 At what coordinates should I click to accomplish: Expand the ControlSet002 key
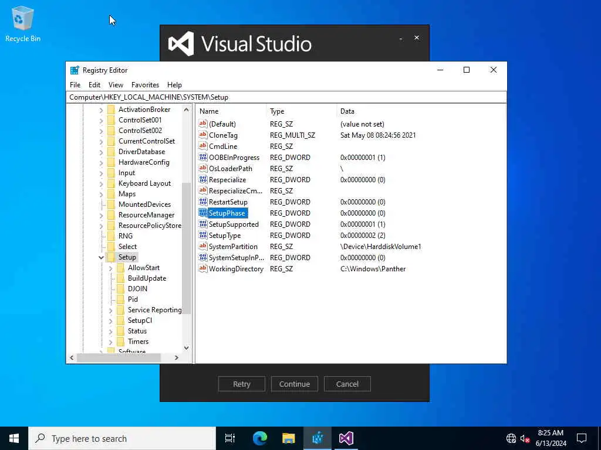tap(101, 131)
